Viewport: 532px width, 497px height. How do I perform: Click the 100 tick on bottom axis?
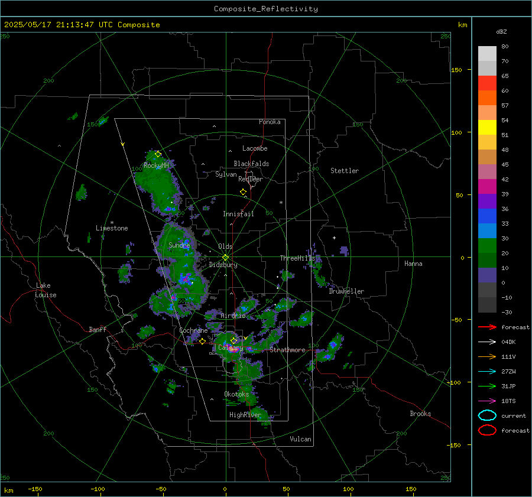(348, 489)
